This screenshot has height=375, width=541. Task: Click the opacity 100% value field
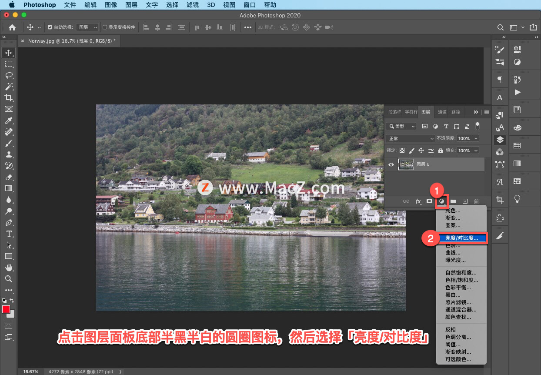(464, 138)
